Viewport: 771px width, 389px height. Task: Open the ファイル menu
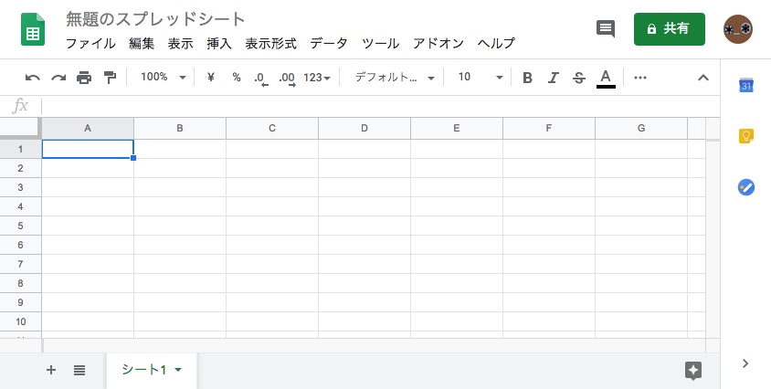tap(90, 43)
